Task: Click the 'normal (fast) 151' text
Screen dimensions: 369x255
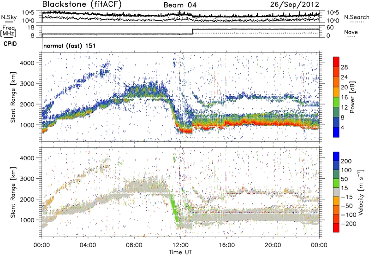Action: tap(70, 46)
